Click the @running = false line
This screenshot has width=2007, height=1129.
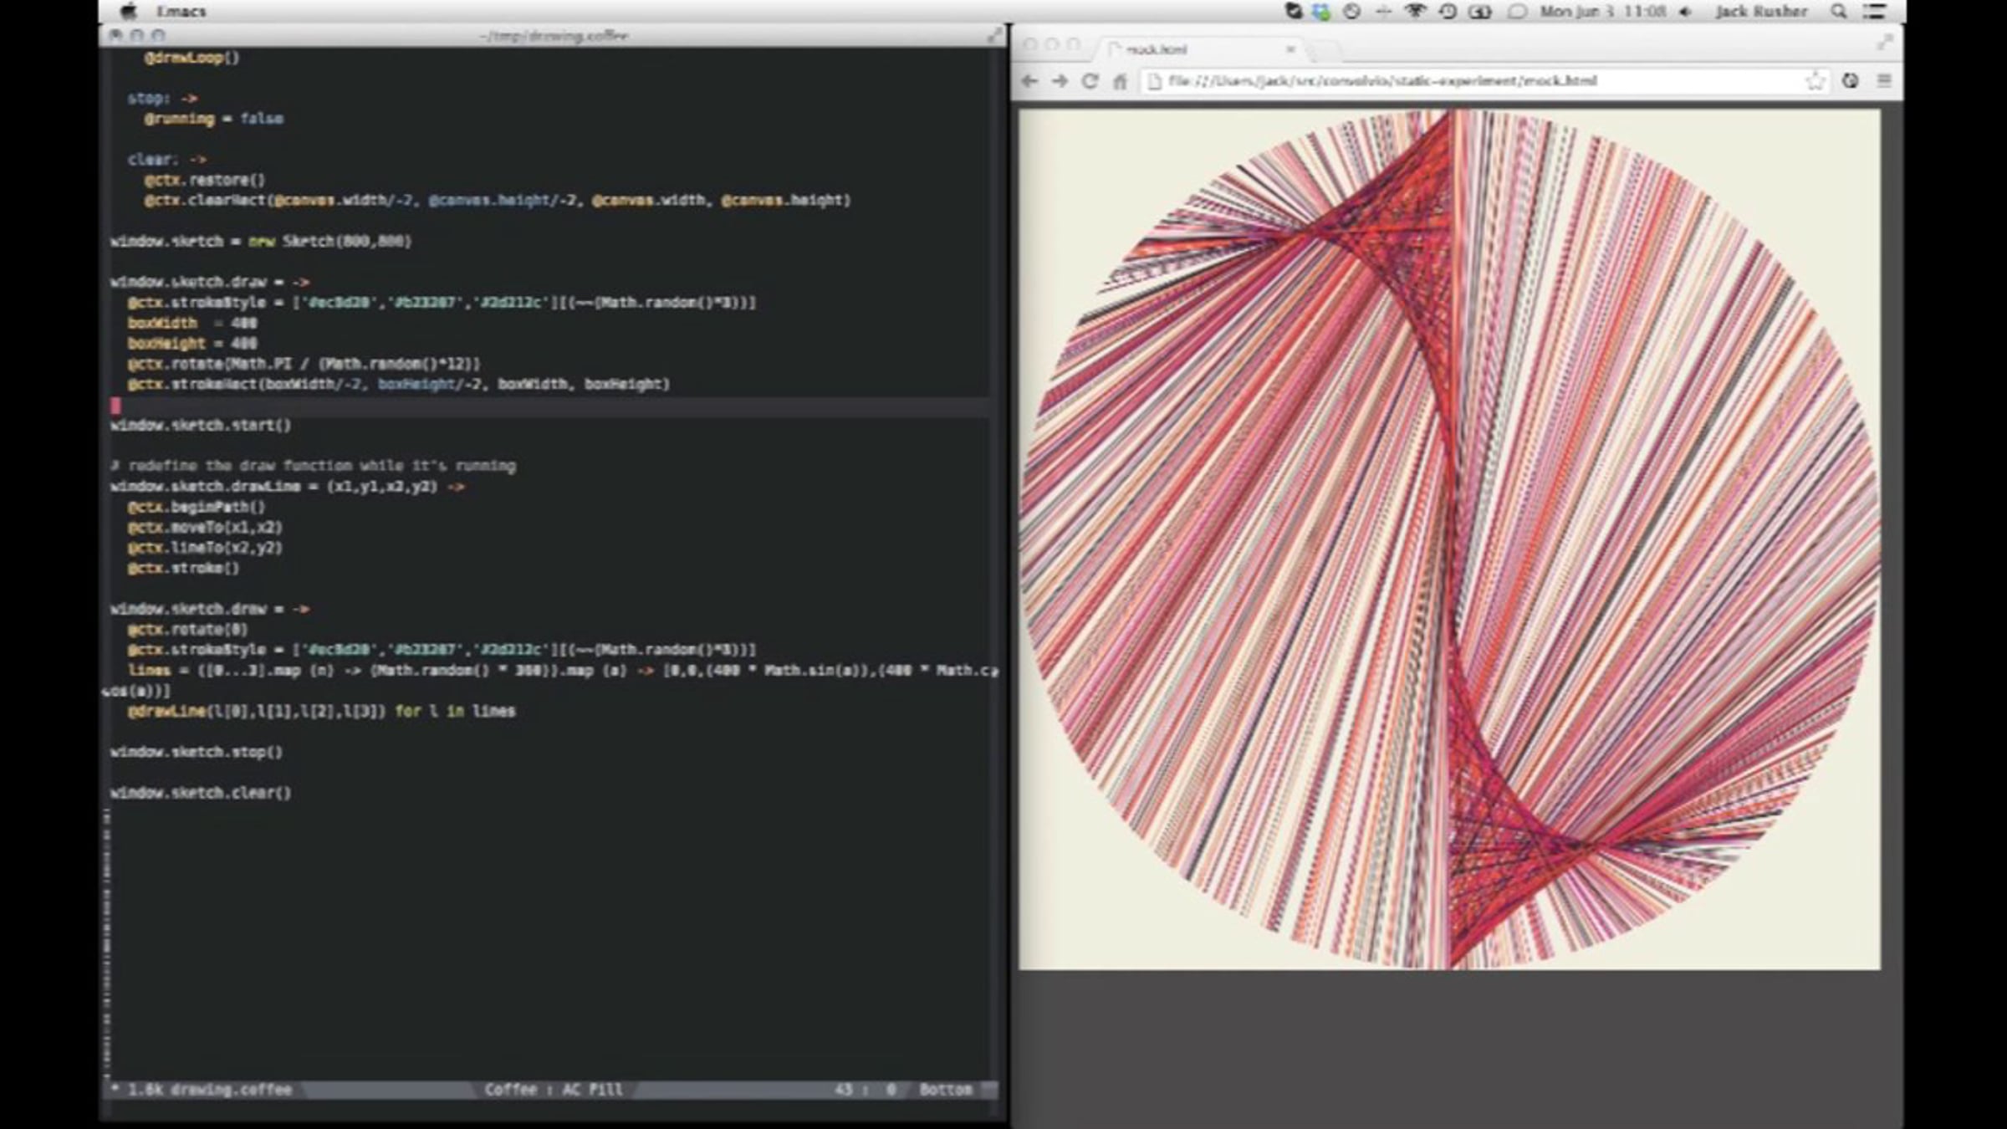(213, 119)
